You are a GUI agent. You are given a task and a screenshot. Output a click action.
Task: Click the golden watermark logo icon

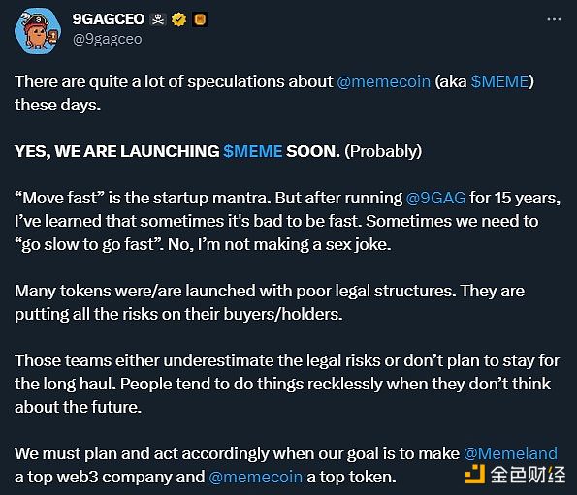[x=475, y=474]
